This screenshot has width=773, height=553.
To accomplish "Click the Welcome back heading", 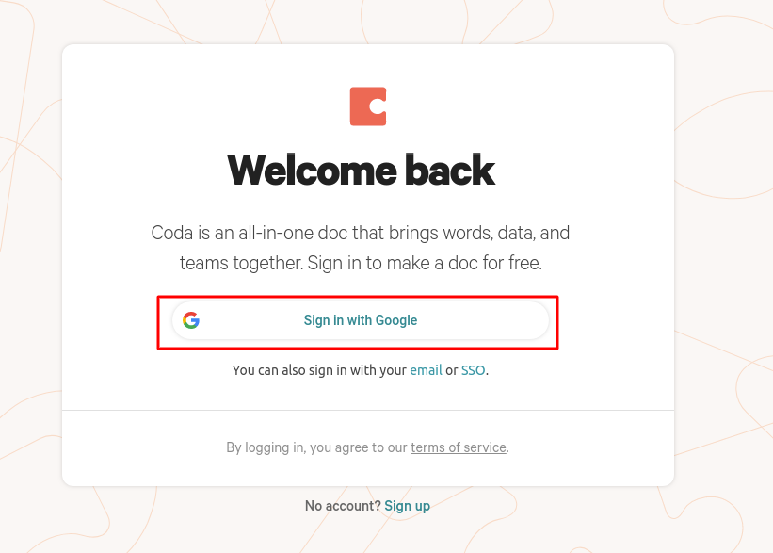I will (x=361, y=171).
